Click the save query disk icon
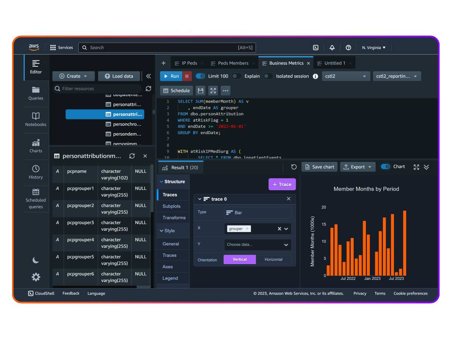 (x=200, y=91)
